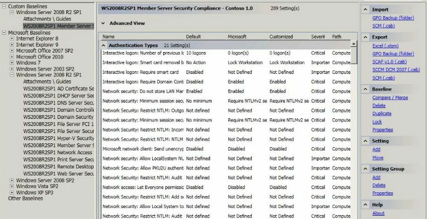This screenshot has width=427, height=219.
Task: Import a GPO Backup (folder)
Action: pyautogui.click(x=393, y=18)
